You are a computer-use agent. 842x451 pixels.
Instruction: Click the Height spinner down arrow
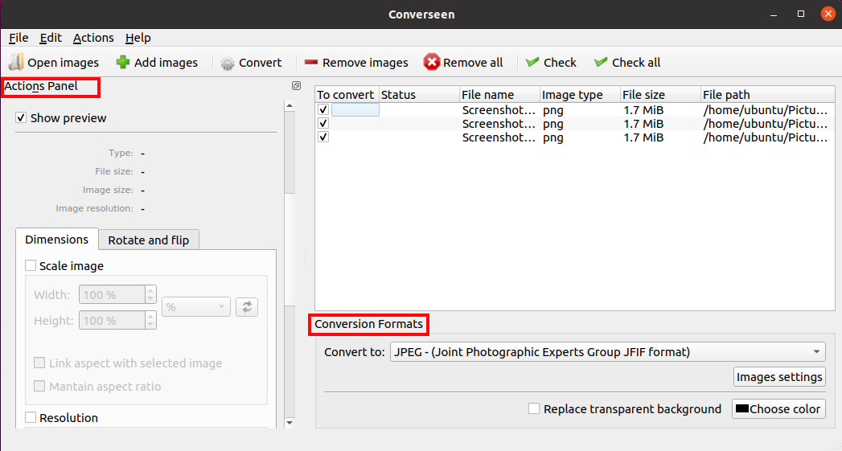pyautogui.click(x=151, y=325)
